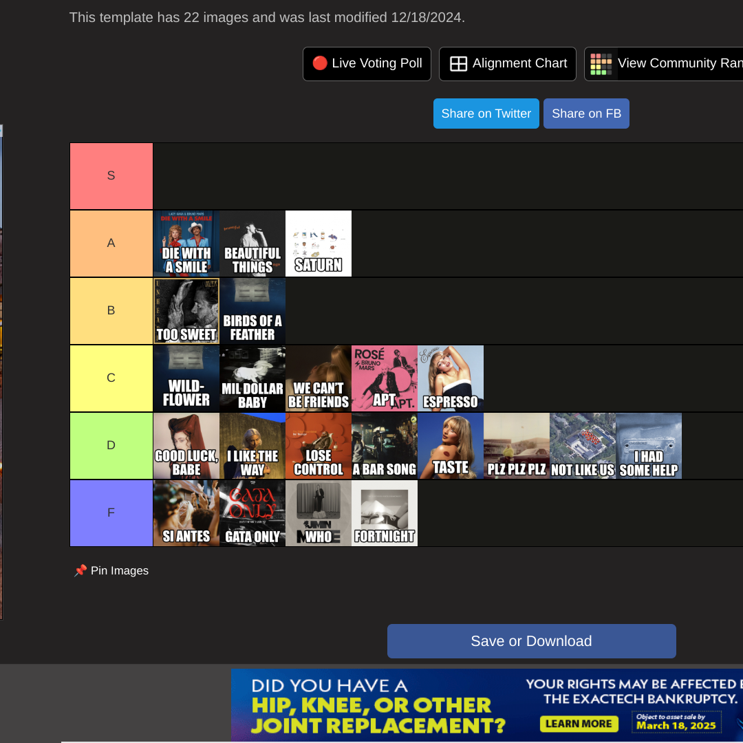Click the Die With A Smile thumbnail
The height and width of the screenshot is (743, 743).
click(186, 244)
